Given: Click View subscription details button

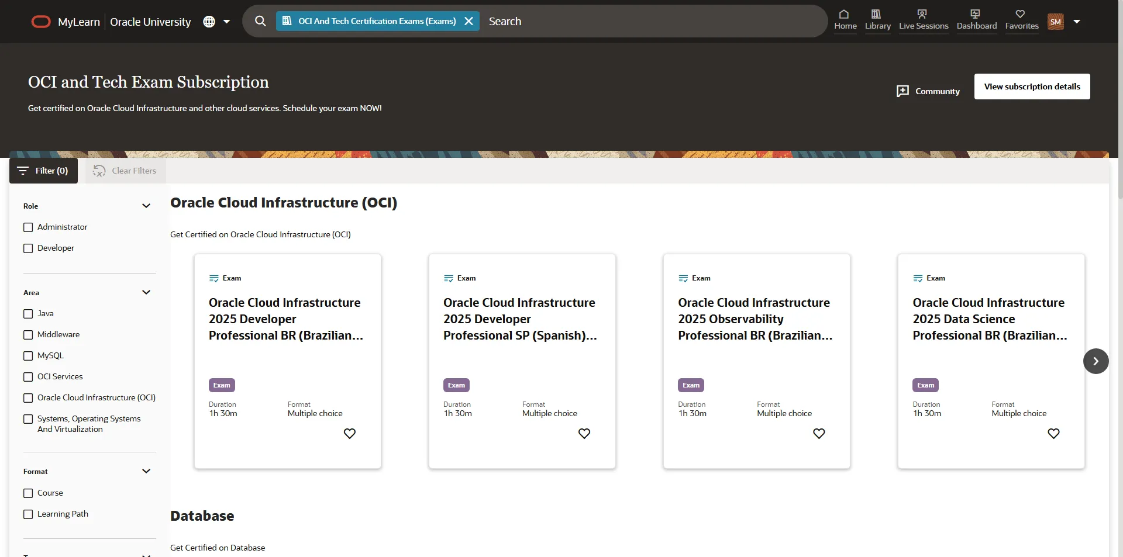Looking at the screenshot, I should click(x=1032, y=87).
